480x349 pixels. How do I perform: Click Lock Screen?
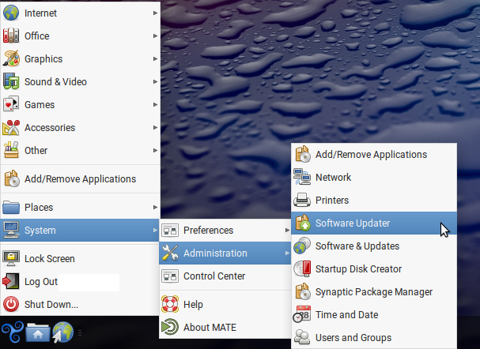[49, 259]
